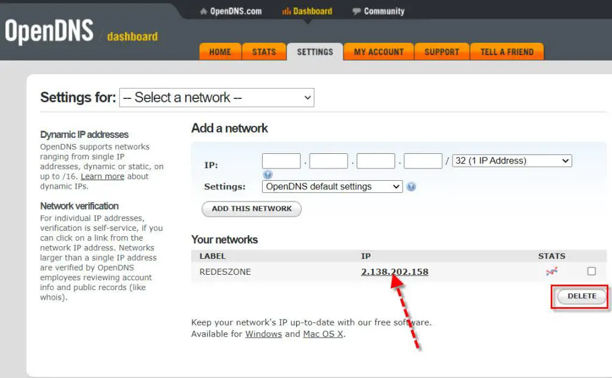The width and height of the screenshot is (612, 378).
Task: Switch to the MY ACCOUNT tab
Action: tap(379, 52)
